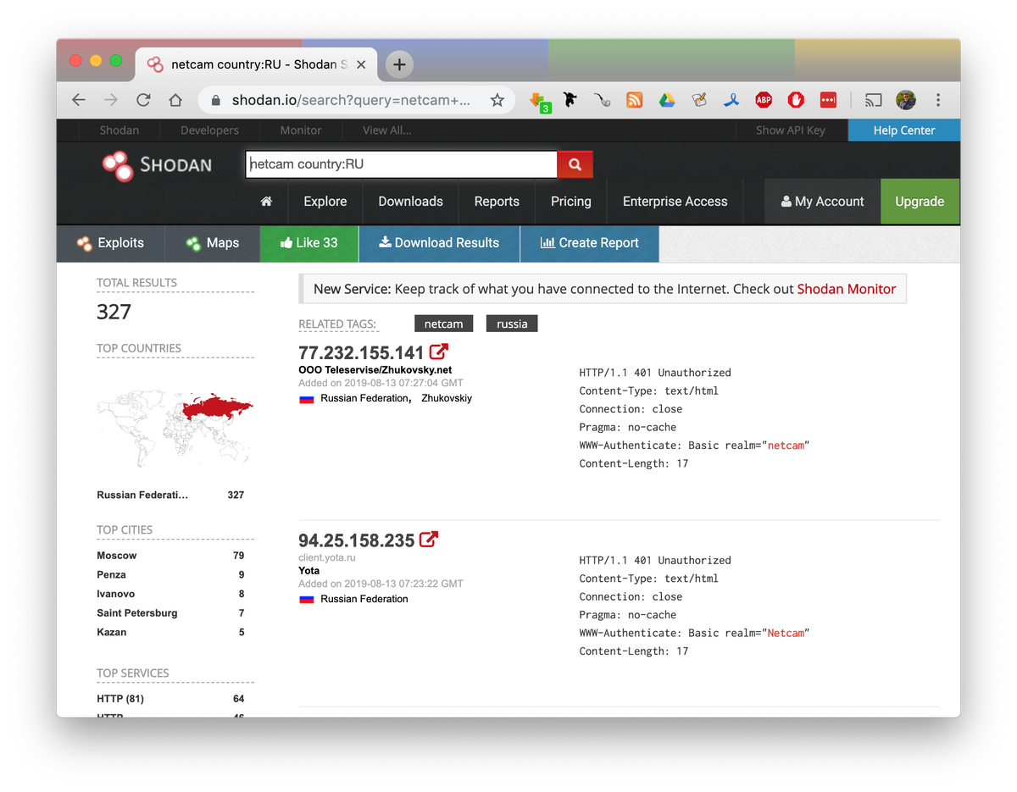Open Shodan Maps
The height and width of the screenshot is (792, 1017).
[x=212, y=243]
